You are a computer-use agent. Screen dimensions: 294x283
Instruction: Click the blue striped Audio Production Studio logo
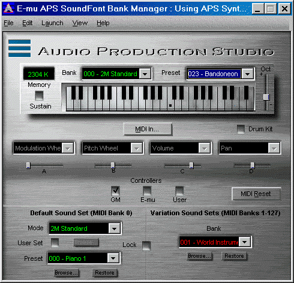pyautogui.click(x=19, y=49)
